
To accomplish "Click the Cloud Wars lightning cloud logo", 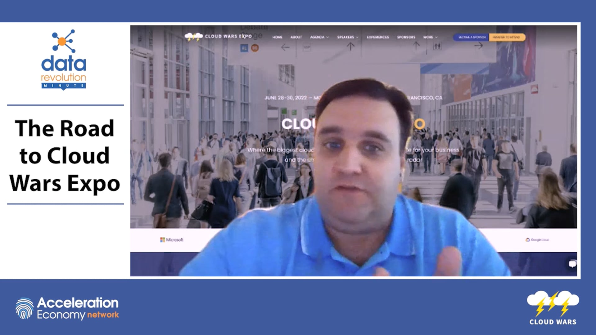I will [x=553, y=308].
